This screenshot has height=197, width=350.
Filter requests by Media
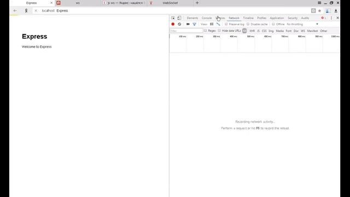[279, 31]
